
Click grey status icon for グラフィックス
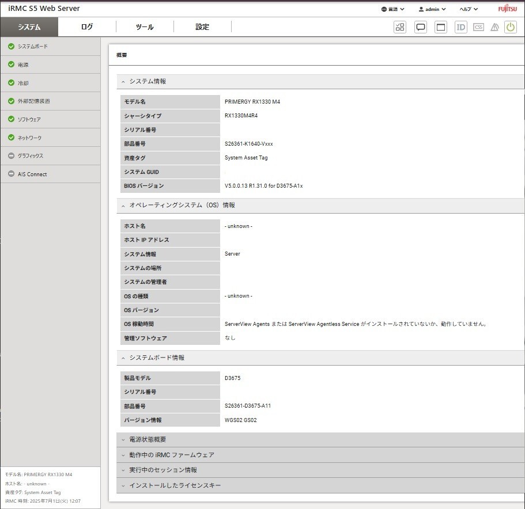click(11, 155)
